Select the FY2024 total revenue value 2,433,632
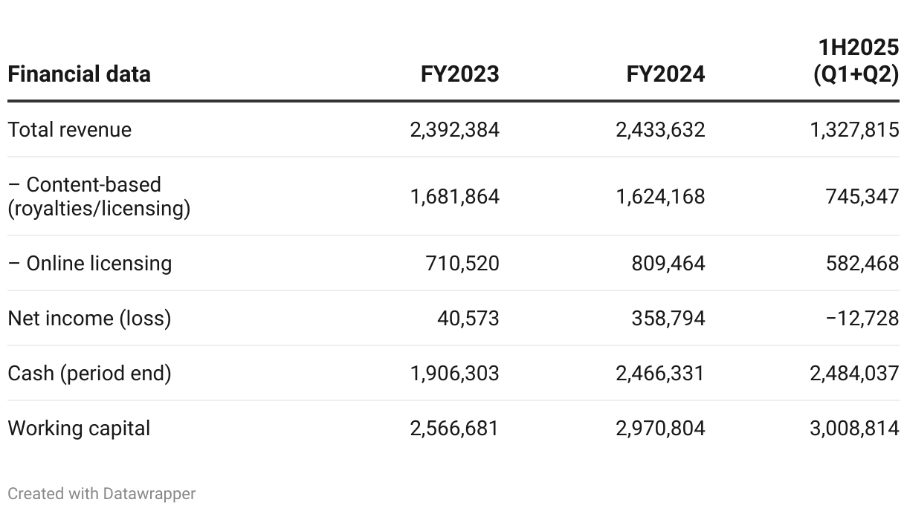 pyautogui.click(x=660, y=130)
